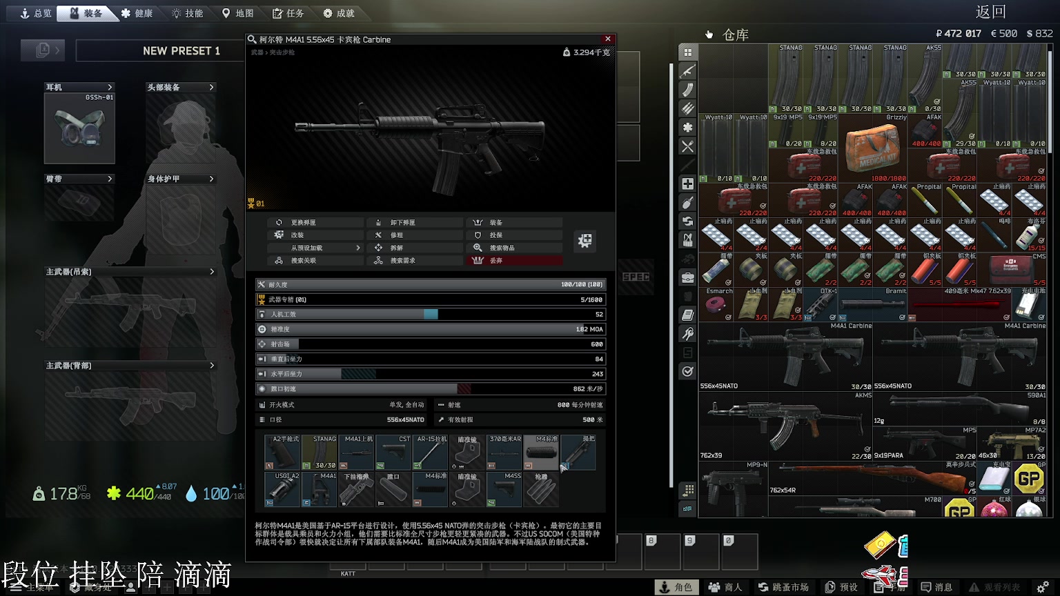
Task: Click the 搜索需求 required search action
Action: point(415,260)
